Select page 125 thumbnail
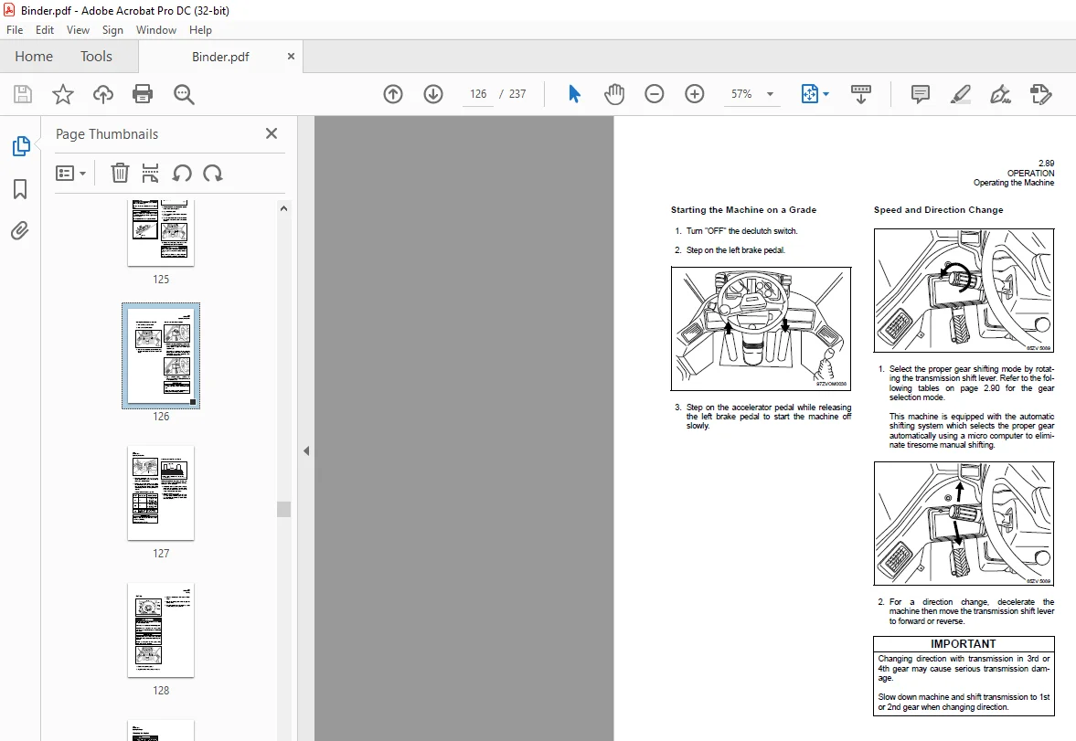The width and height of the screenshot is (1076, 741). (x=161, y=233)
